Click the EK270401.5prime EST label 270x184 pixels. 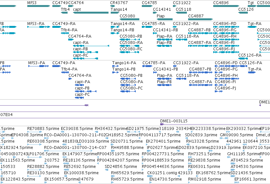coord(163,141)
